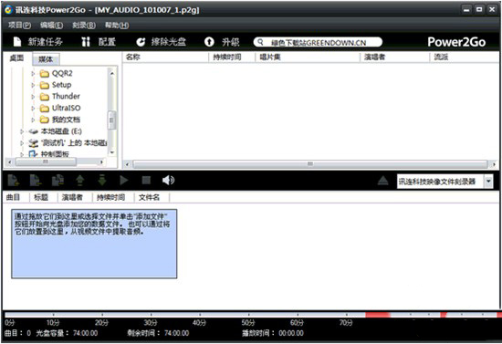Click 擦除光盘 erase disc button
502x344 pixels.
161,42
